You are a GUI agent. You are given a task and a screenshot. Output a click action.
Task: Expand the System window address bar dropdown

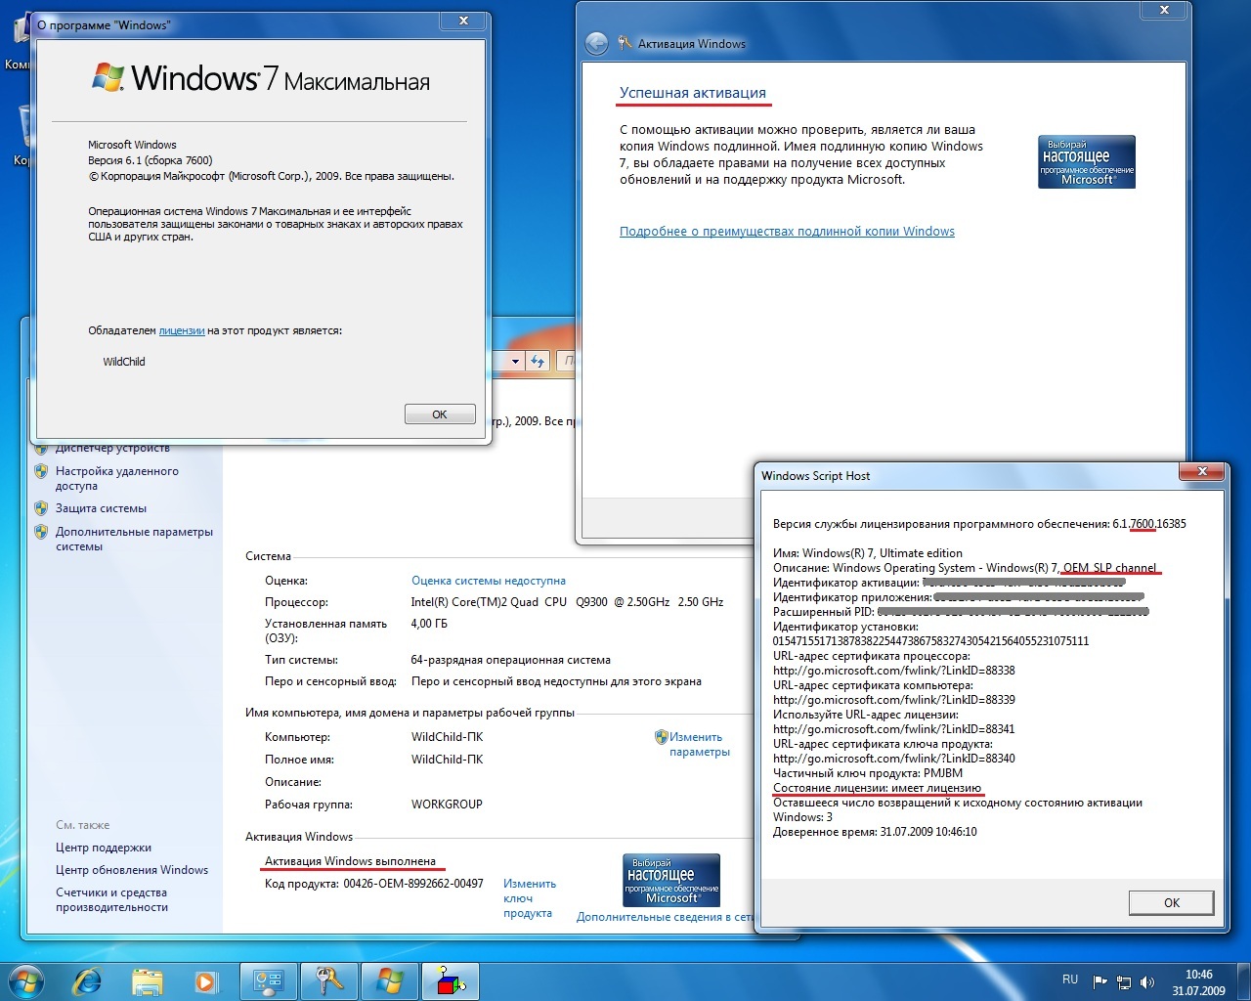coord(515,361)
